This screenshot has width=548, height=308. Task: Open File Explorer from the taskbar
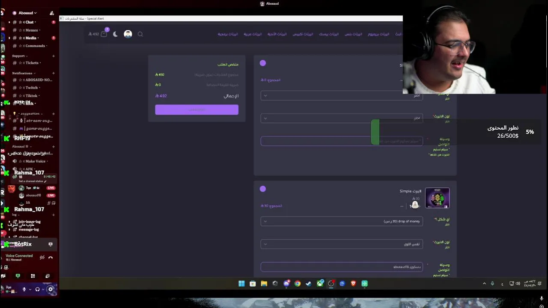pyautogui.click(x=264, y=284)
